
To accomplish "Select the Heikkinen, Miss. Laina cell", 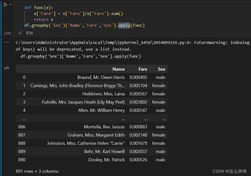I will tap(103, 94).
